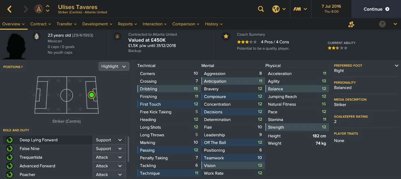
Task: Select the green striker position dot
Action: 92,95
